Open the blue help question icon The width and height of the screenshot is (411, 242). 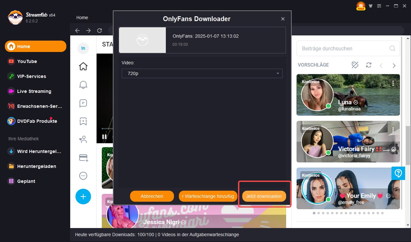point(398,173)
